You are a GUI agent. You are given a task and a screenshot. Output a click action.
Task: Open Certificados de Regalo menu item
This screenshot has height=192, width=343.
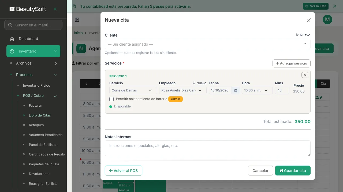(47, 154)
